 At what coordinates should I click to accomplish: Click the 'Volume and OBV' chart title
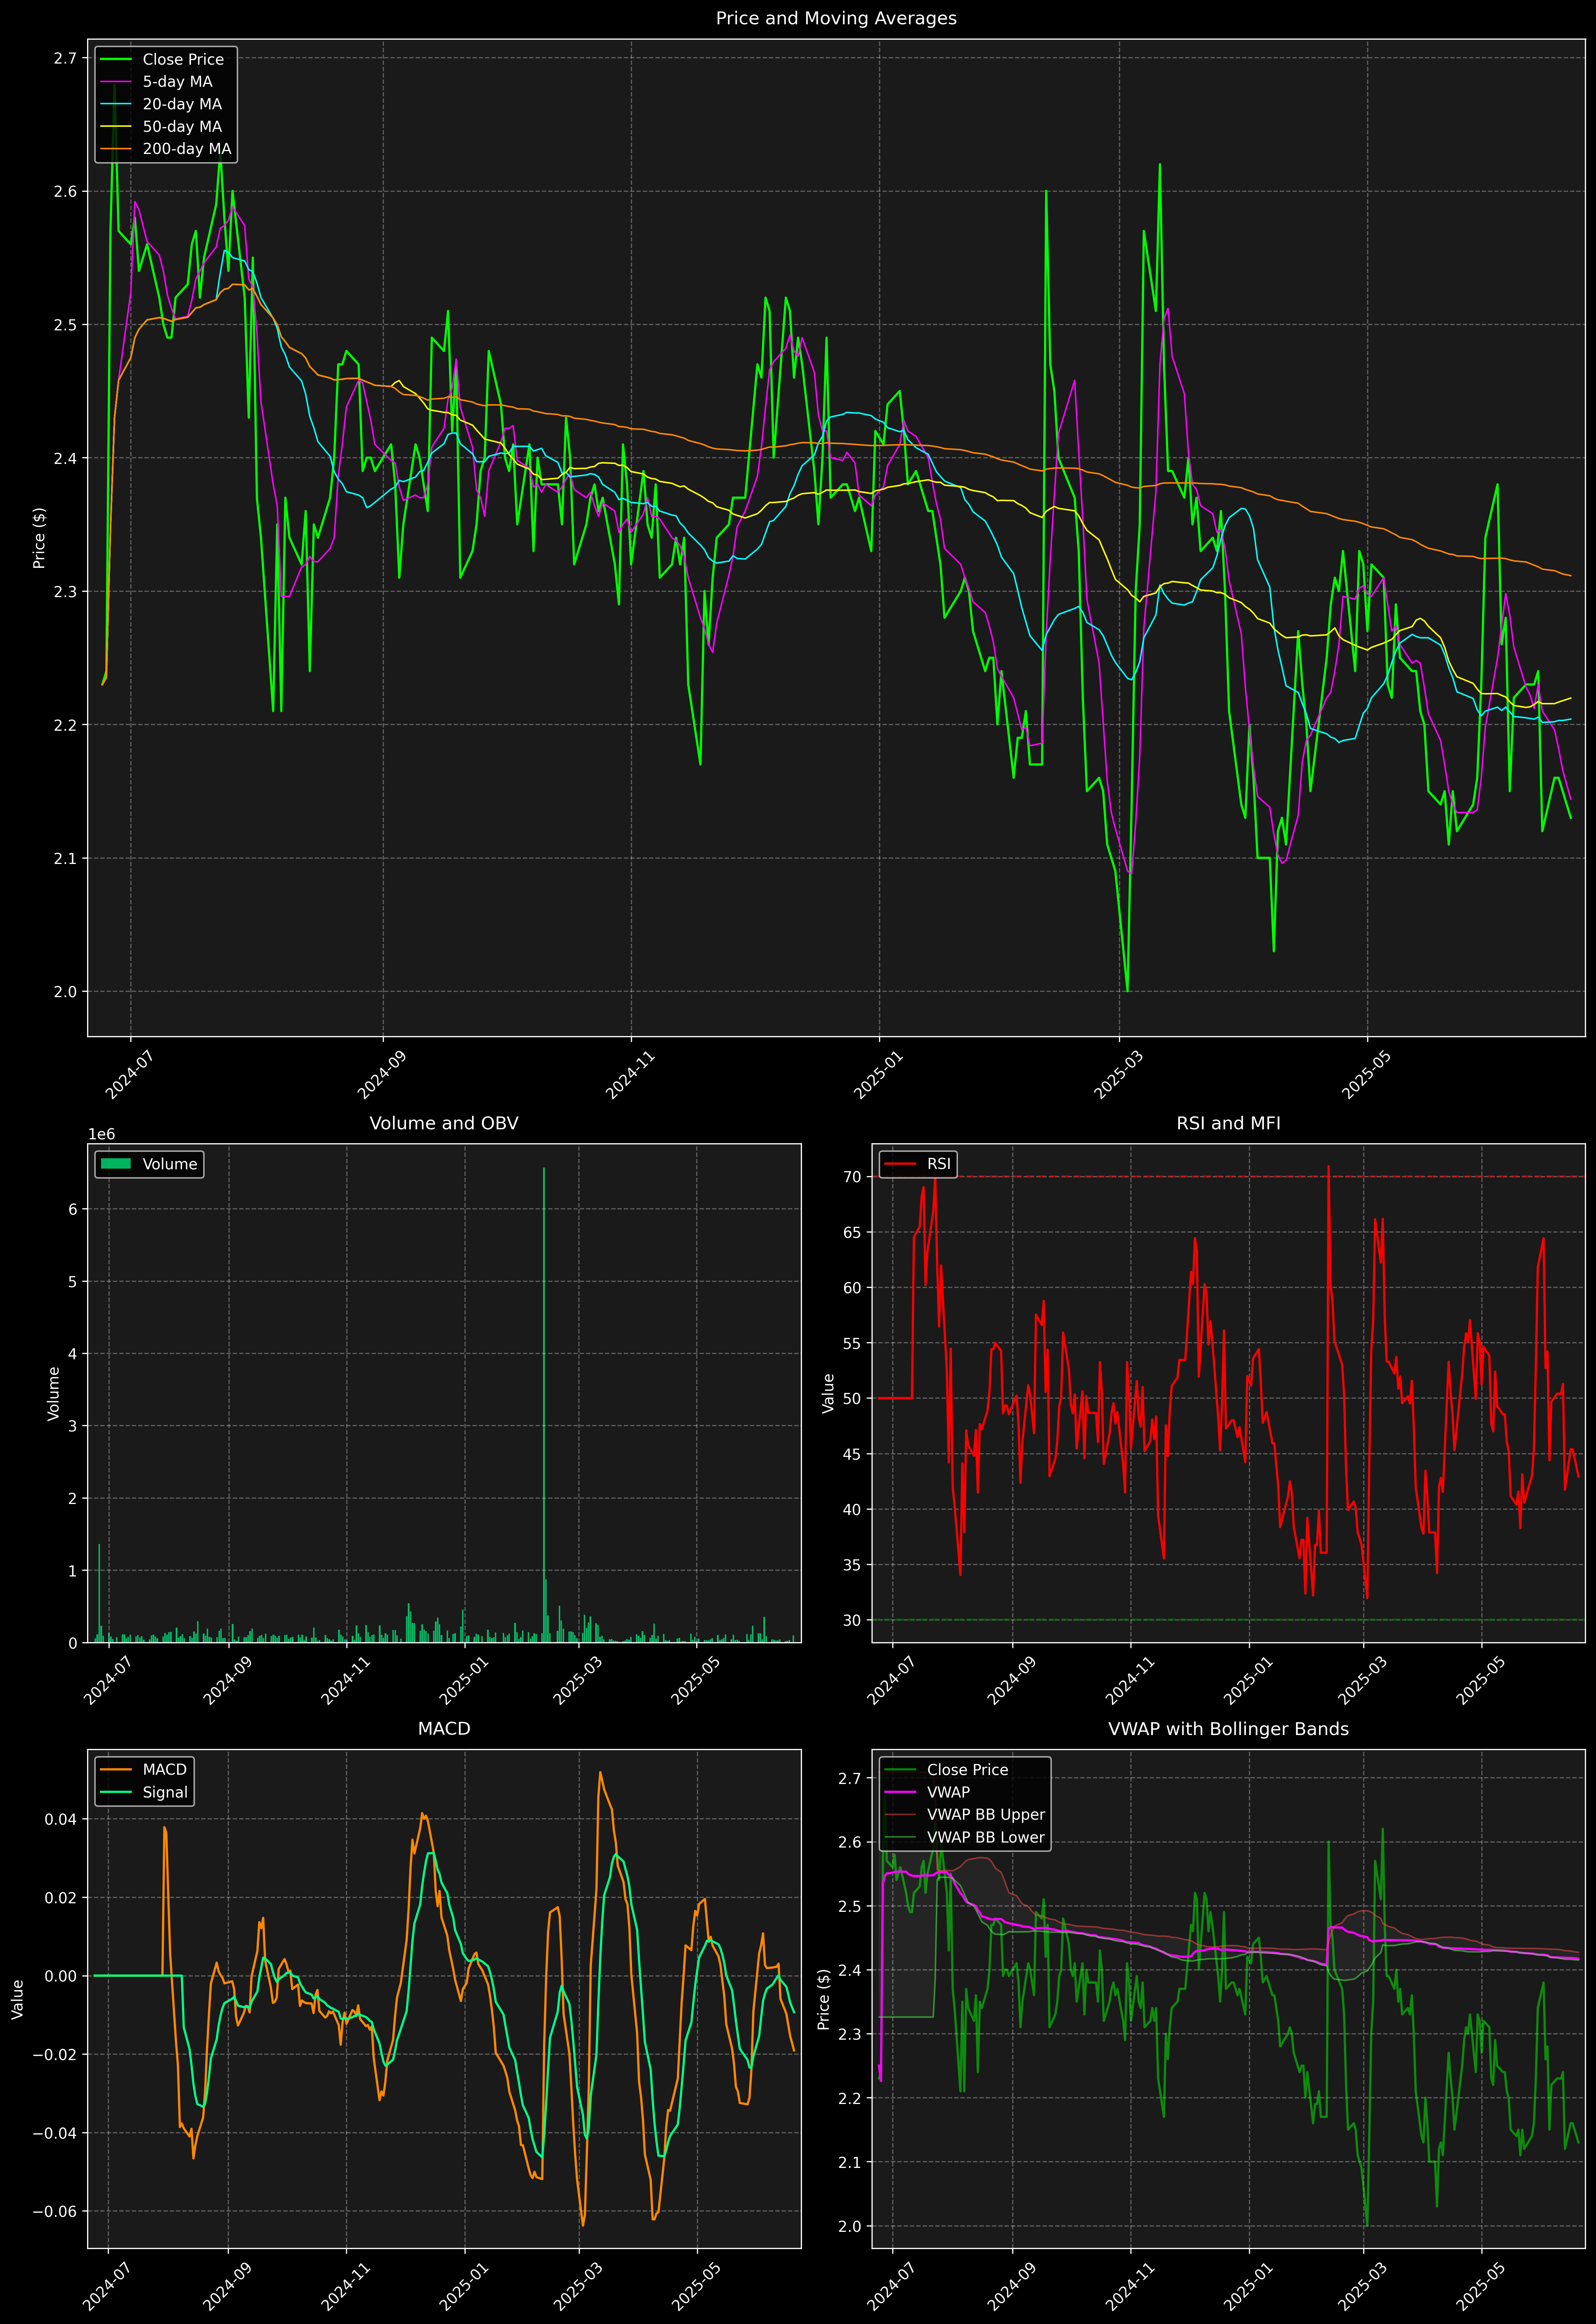(444, 1123)
